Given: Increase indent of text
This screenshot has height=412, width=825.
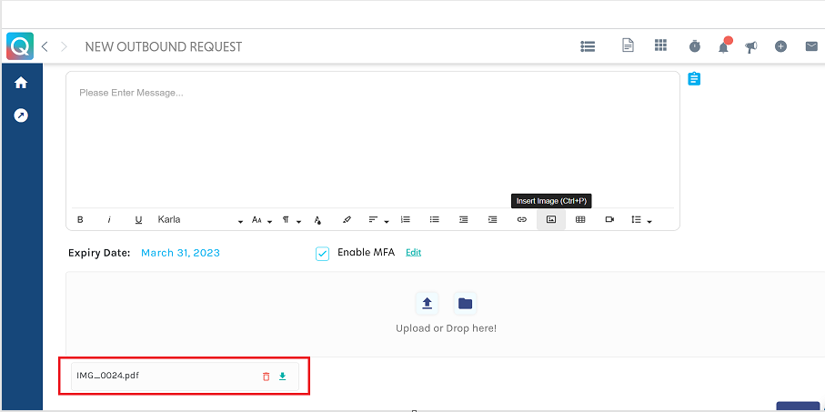Looking at the screenshot, I should coord(492,219).
